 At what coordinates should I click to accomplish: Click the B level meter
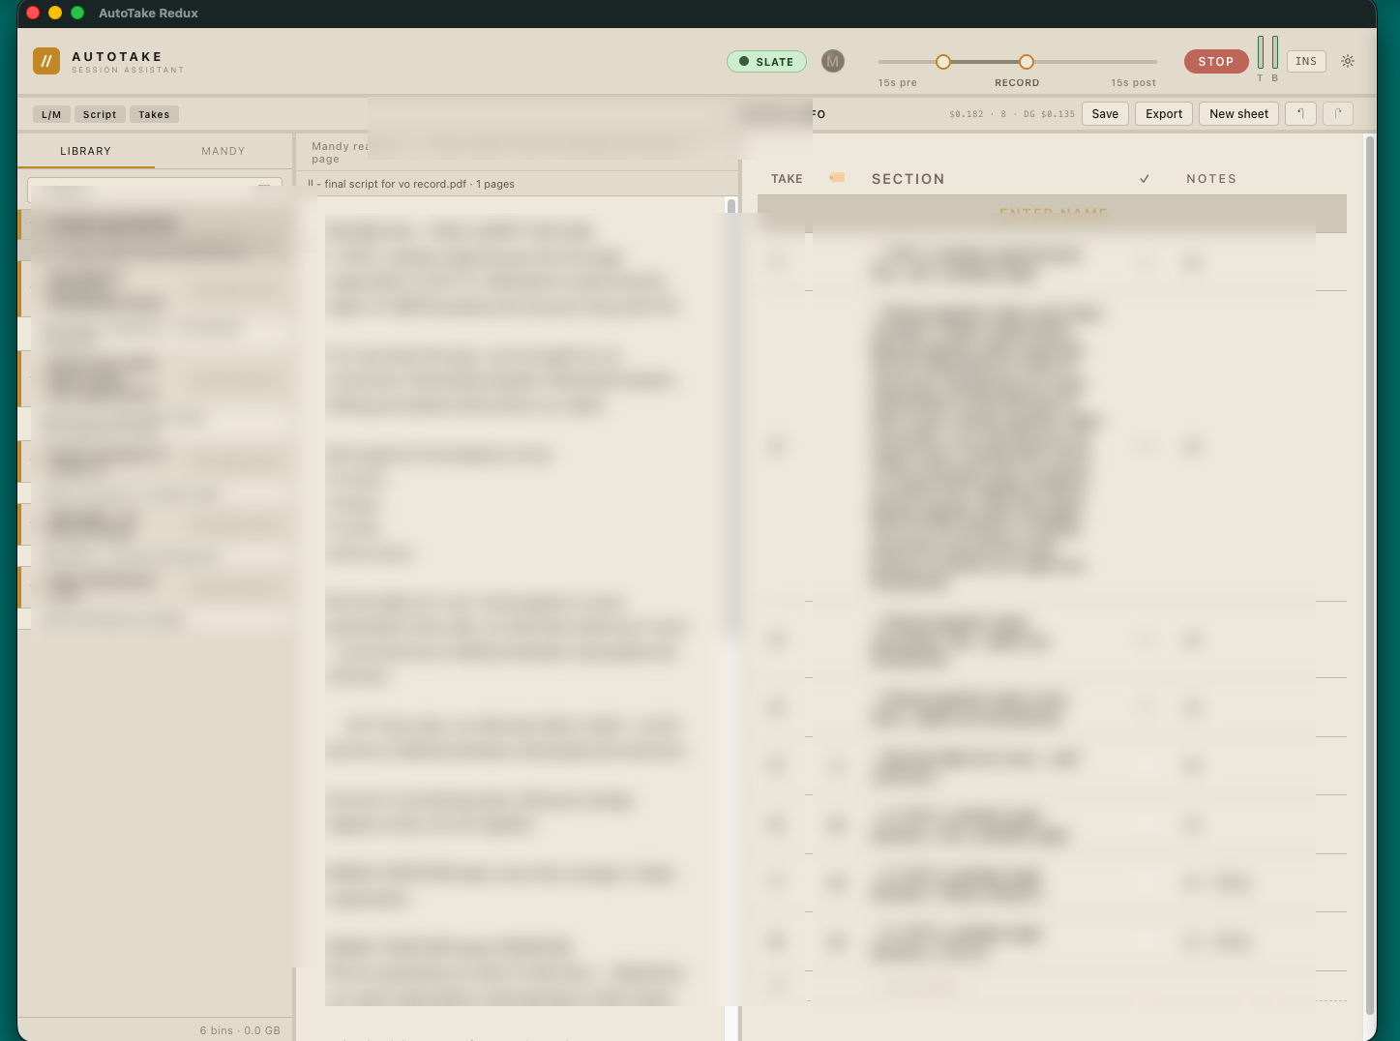coord(1275,52)
